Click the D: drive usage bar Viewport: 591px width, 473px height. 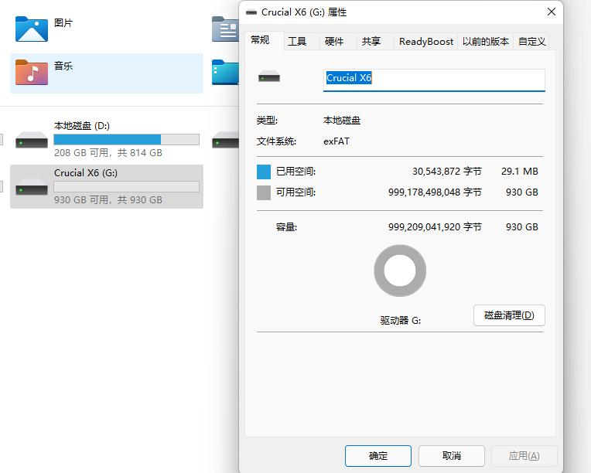126,139
